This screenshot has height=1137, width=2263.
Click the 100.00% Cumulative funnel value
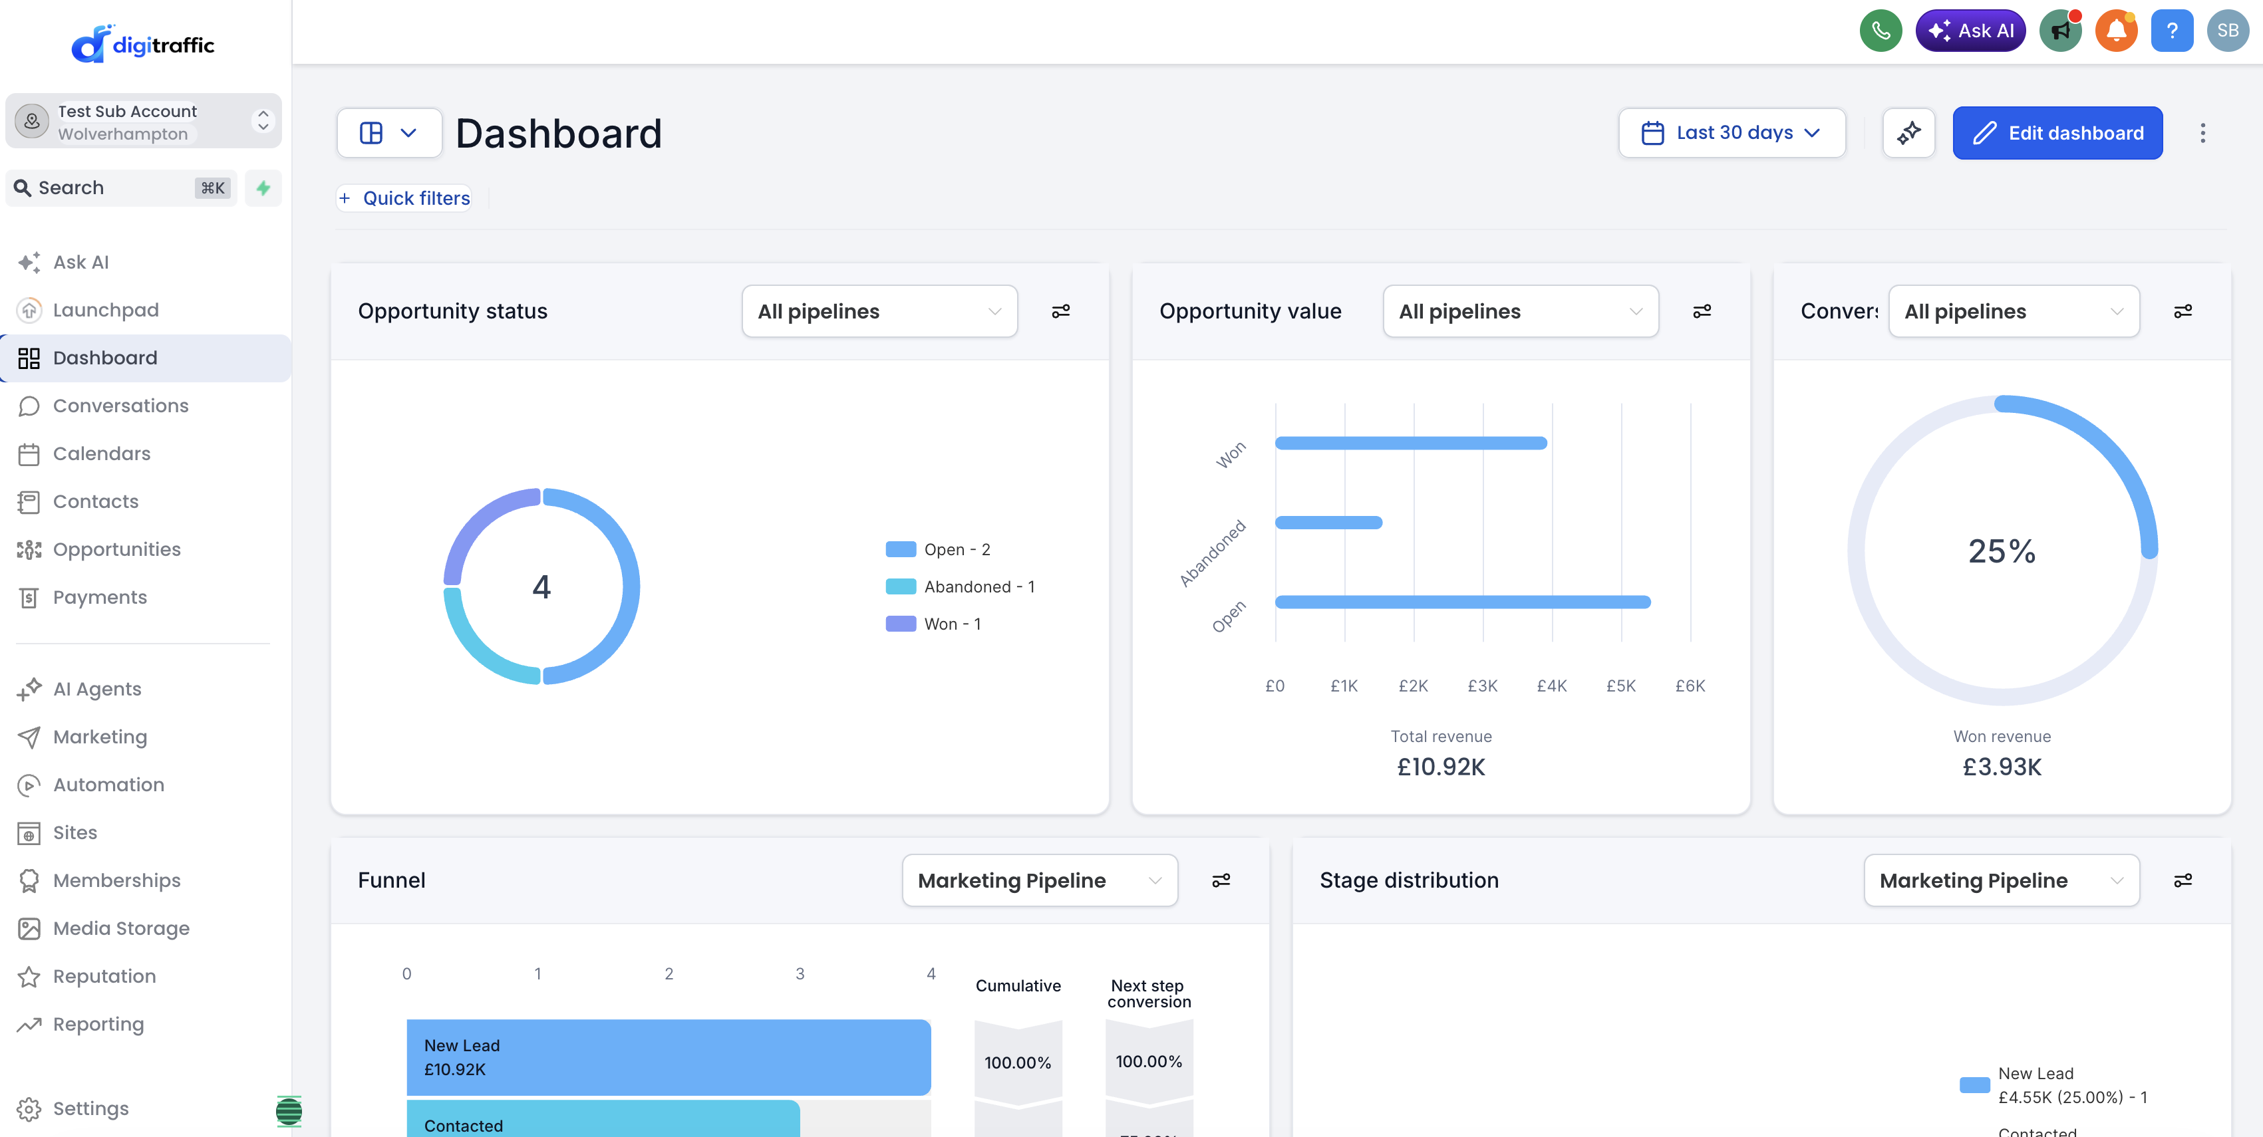pyautogui.click(x=1017, y=1063)
